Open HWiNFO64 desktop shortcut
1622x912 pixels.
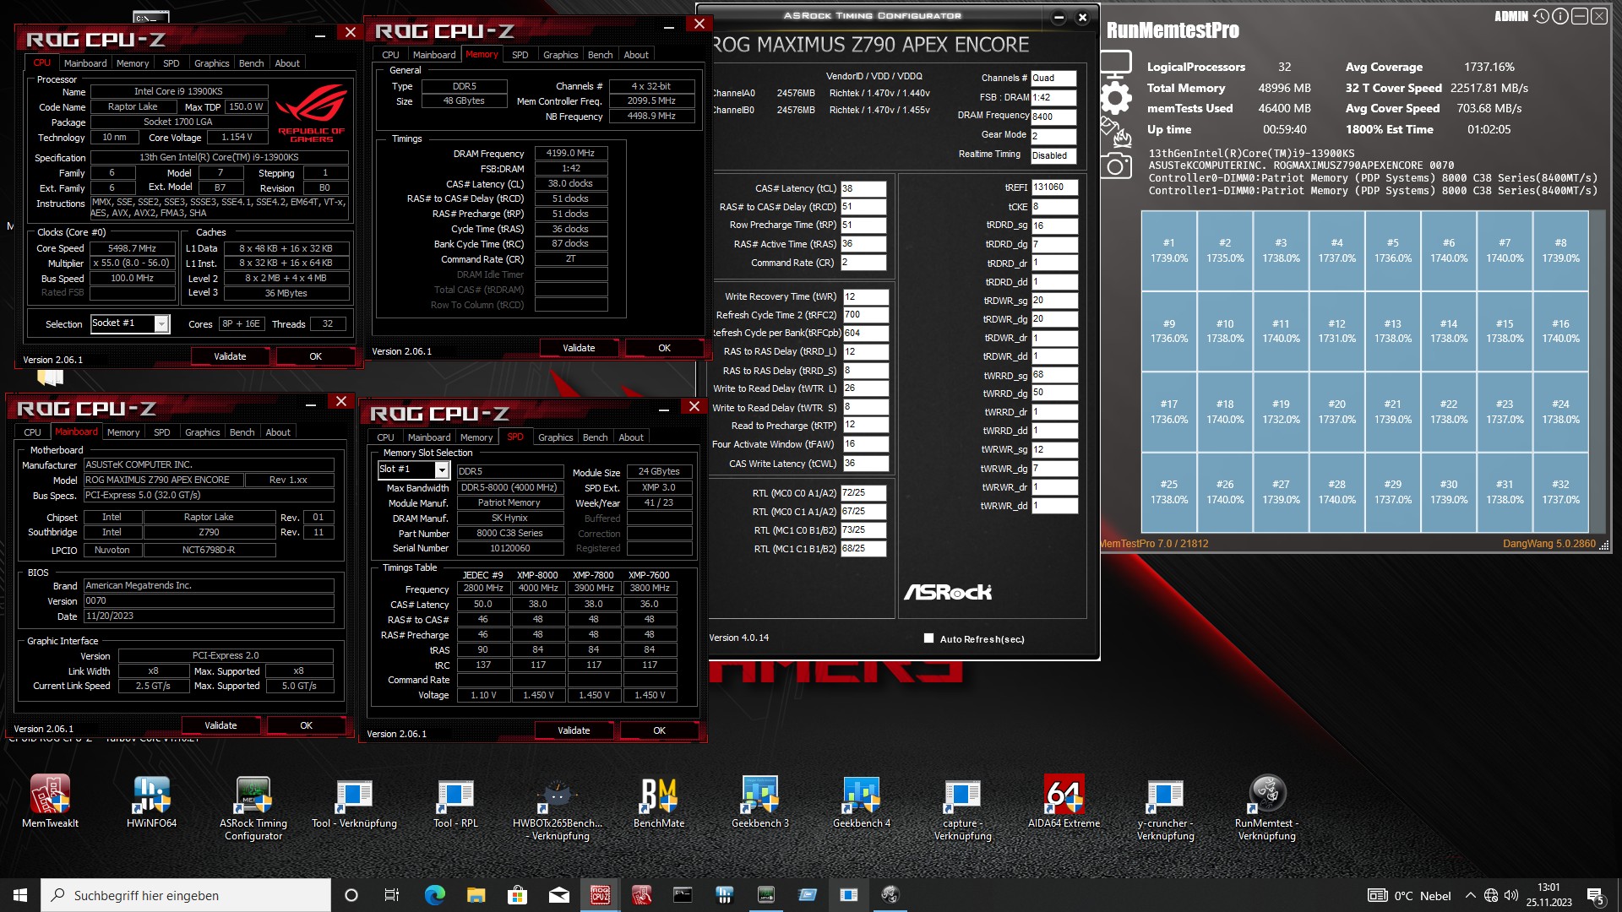coord(152,802)
